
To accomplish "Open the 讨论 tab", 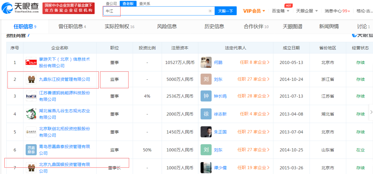I will 363,27.
